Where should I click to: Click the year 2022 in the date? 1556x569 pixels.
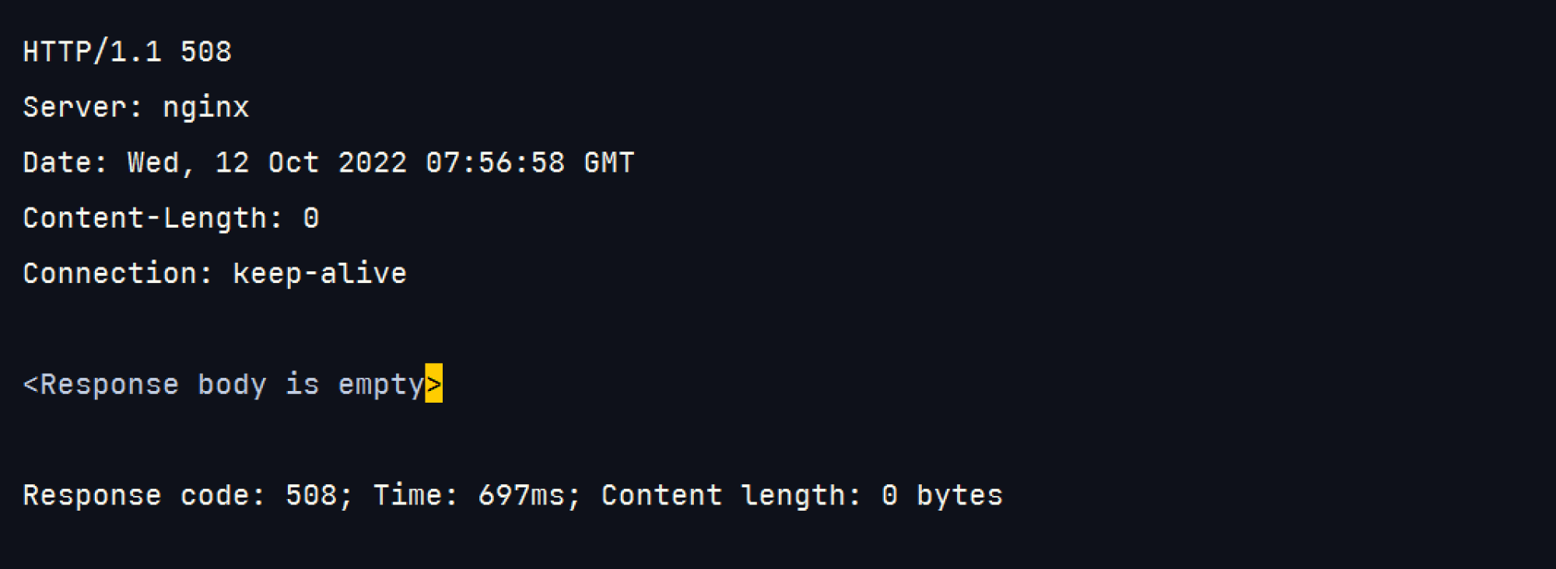tap(373, 162)
